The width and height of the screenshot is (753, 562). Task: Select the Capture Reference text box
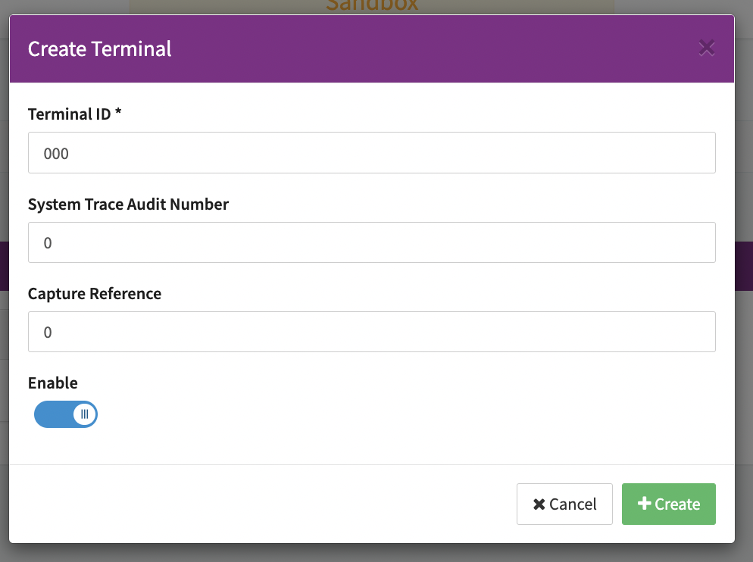click(371, 332)
